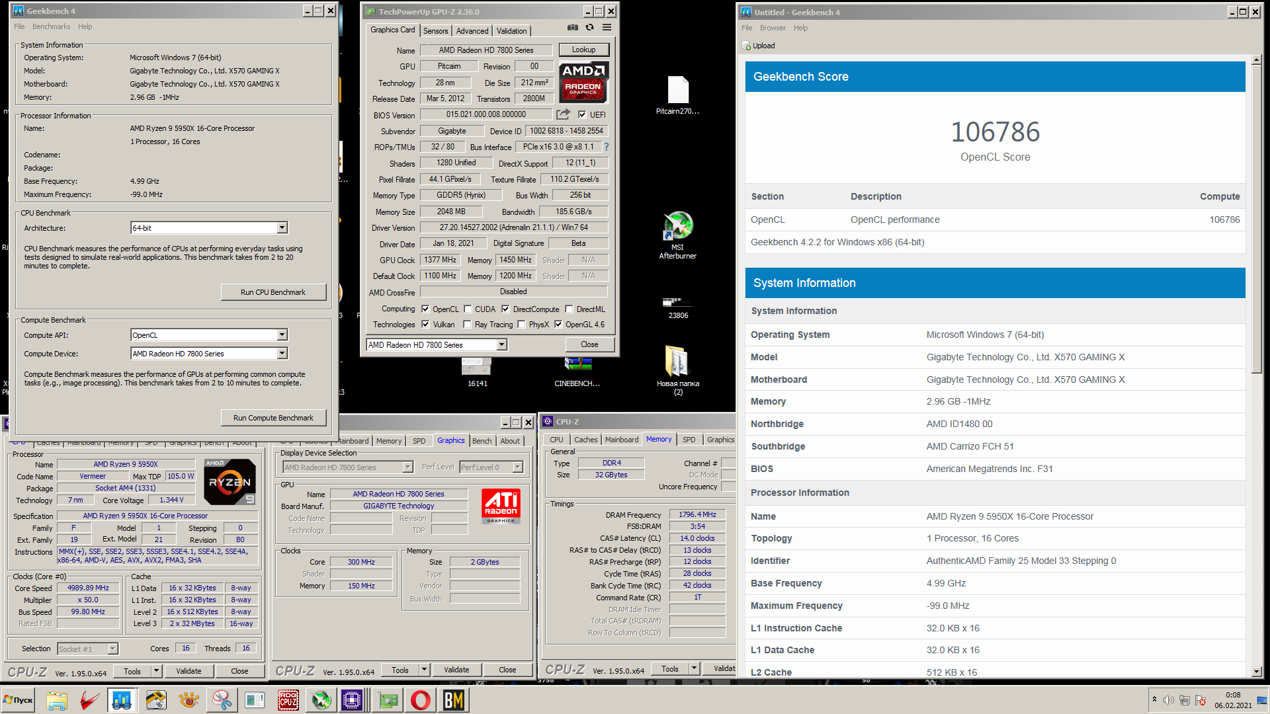Screen dimensions: 1270x714
Task: Open the Pitcairn270 file on desktop
Action: [678, 96]
